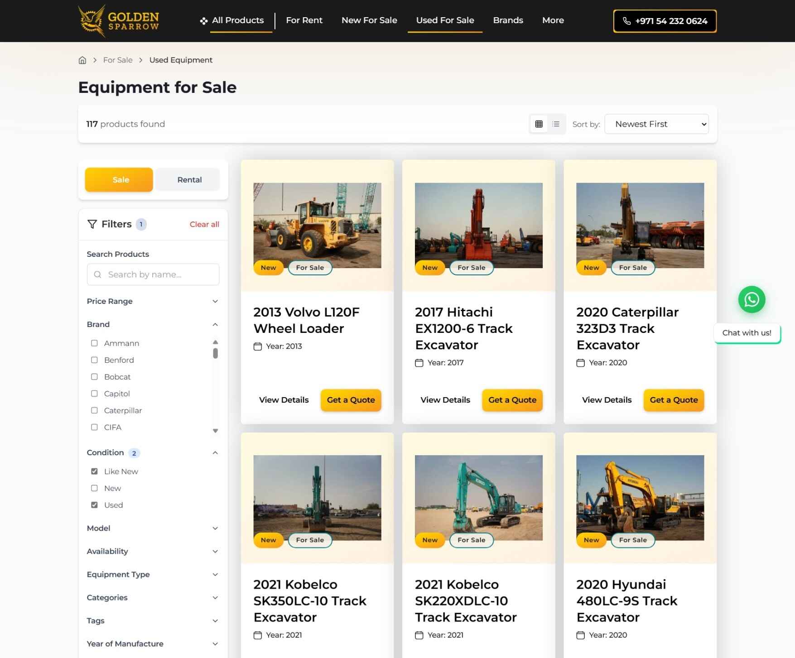The height and width of the screenshot is (658, 795).
Task: Get a quote for Volvo L120F
Action: pos(351,400)
